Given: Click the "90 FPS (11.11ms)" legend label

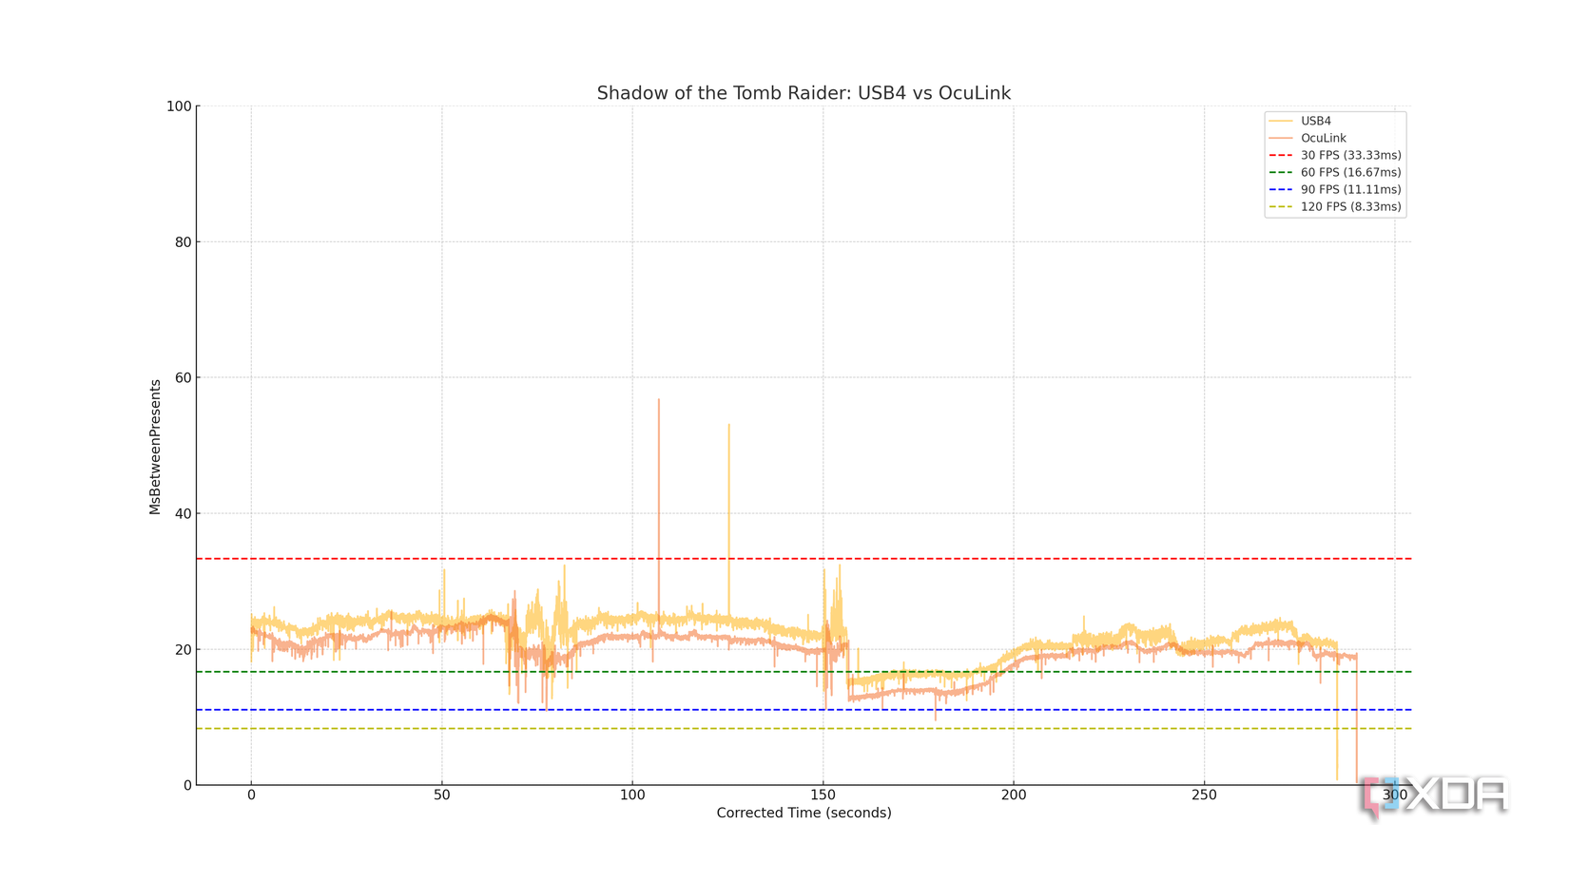Looking at the screenshot, I should (1350, 189).
